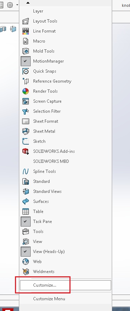
Task: Click the Mold Tools icon
Action: 26,51
